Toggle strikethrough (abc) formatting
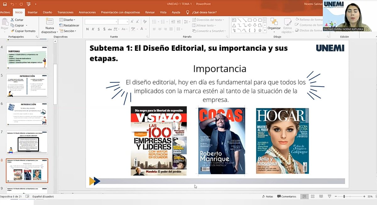Image resolution: width=377 pixels, height=205 pixels. 110,29
